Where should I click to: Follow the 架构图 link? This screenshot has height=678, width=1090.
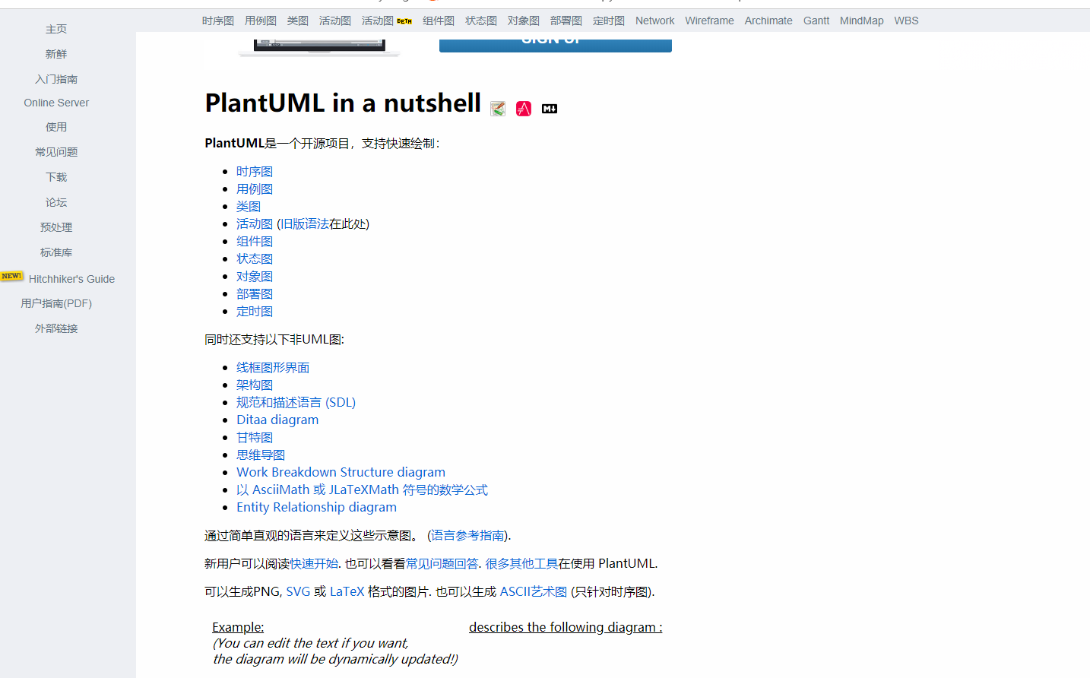click(x=255, y=385)
